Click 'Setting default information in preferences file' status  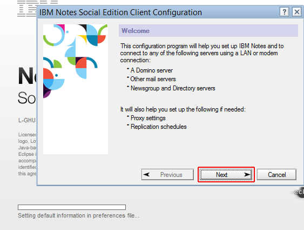click(78, 215)
